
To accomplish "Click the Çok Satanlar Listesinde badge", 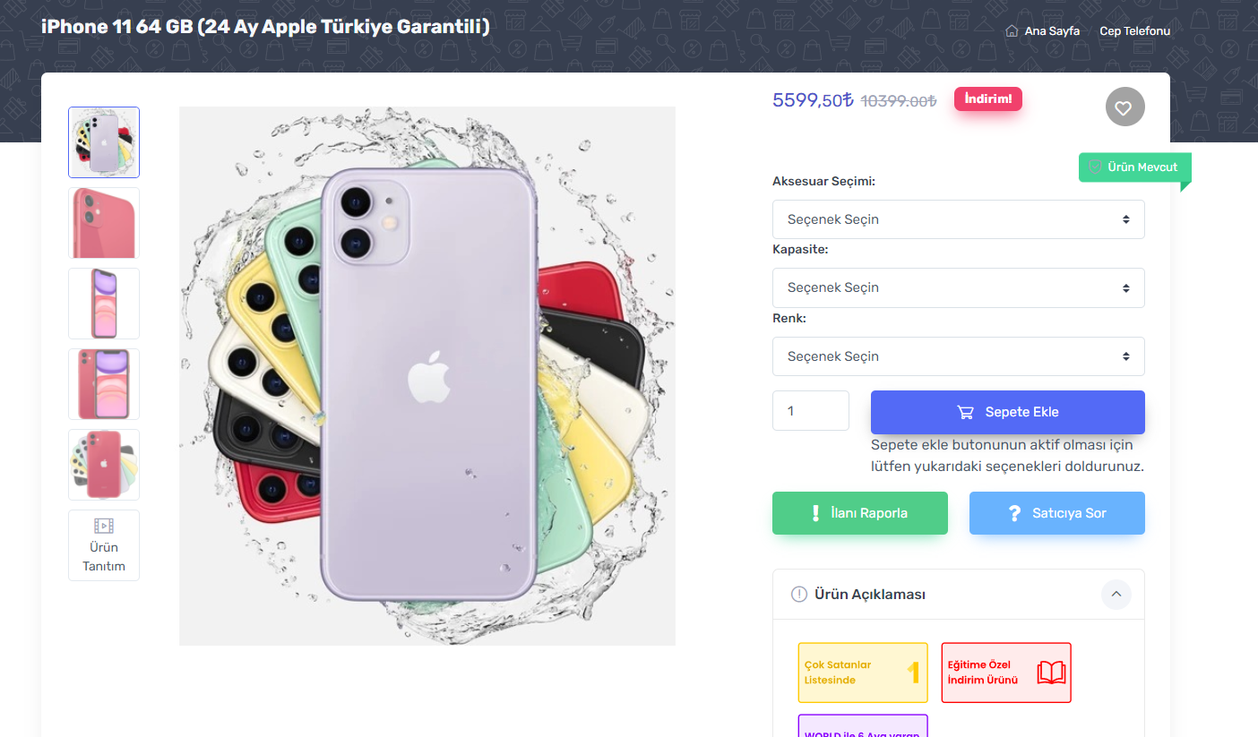I will point(862,673).
